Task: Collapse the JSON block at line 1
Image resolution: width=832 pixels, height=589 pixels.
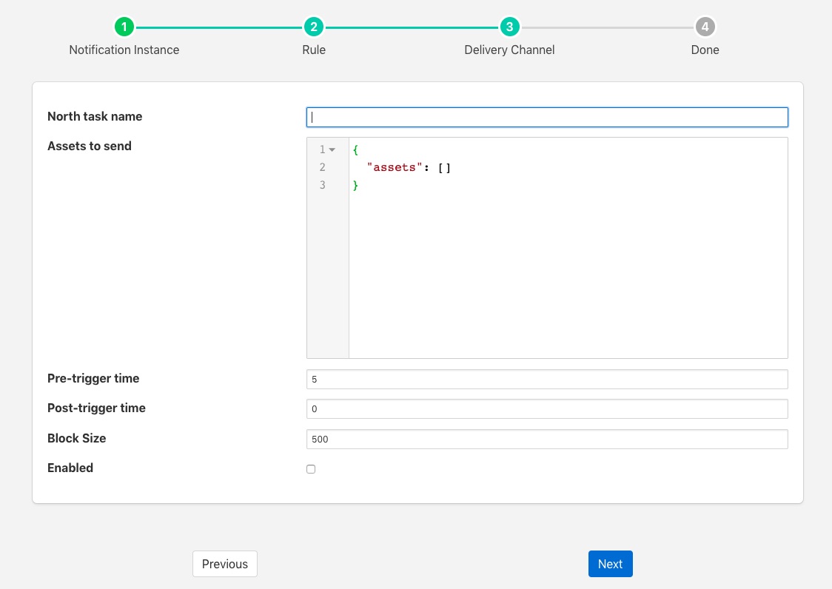Action: pyautogui.click(x=332, y=150)
